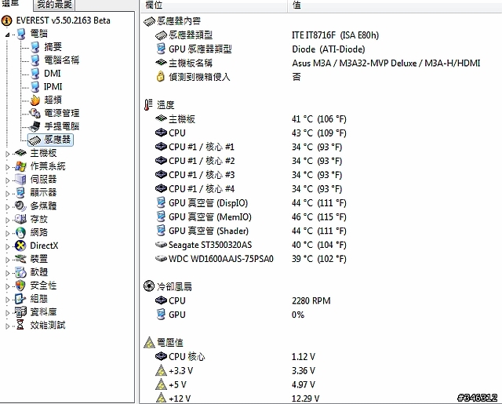Viewport: 502px width, 404px height.
Task: Click the 欄位 column header
Action: 213,5
